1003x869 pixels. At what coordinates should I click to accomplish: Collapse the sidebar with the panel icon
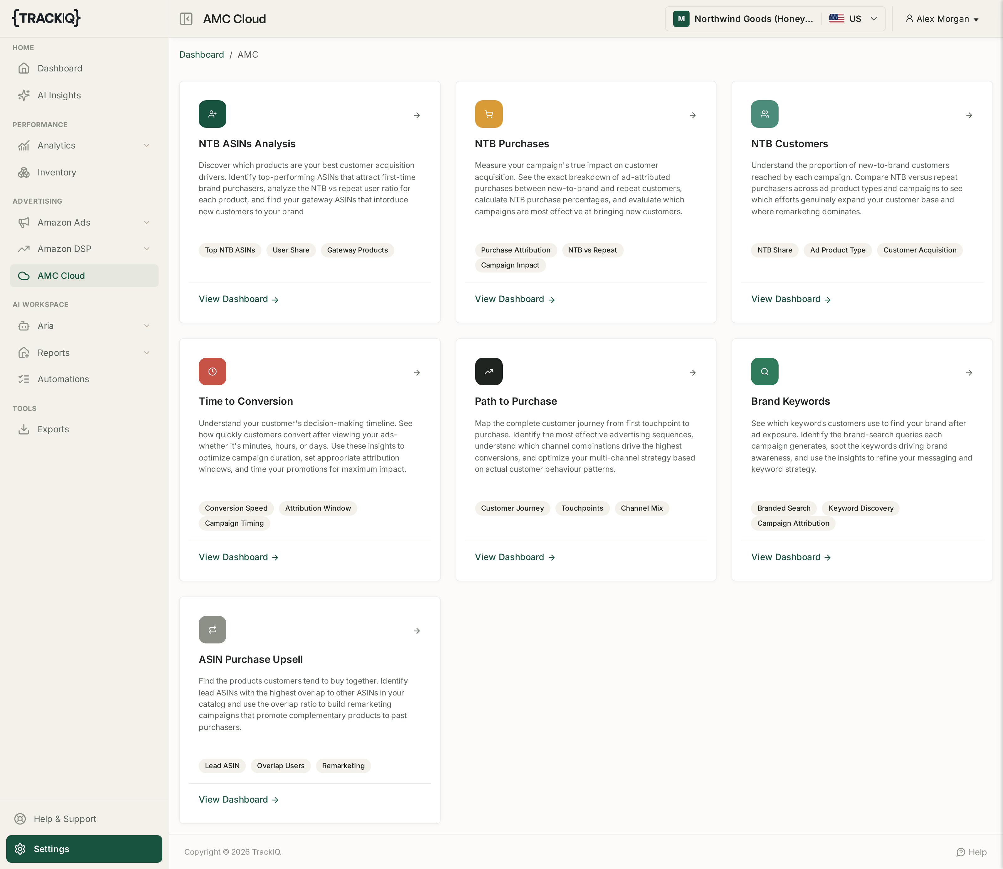(186, 19)
